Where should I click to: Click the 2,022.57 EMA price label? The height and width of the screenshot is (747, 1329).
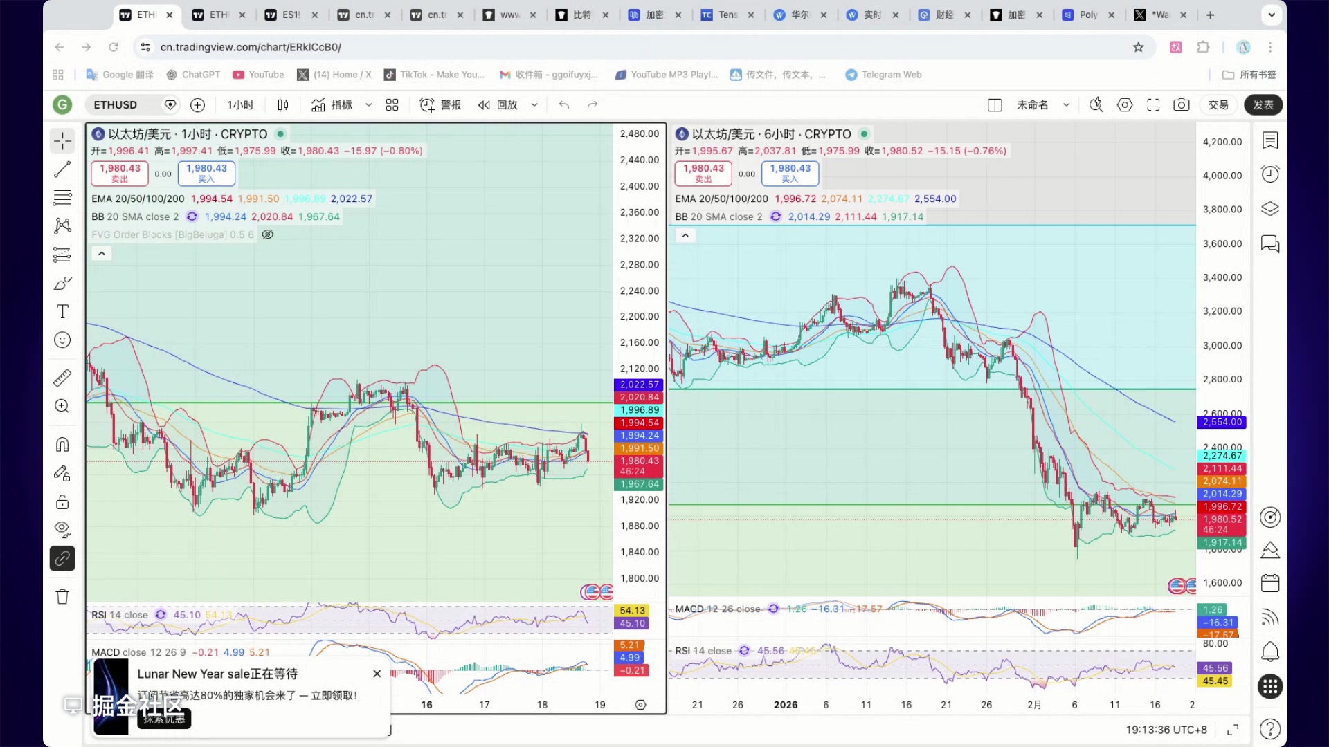click(x=638, y=385)
